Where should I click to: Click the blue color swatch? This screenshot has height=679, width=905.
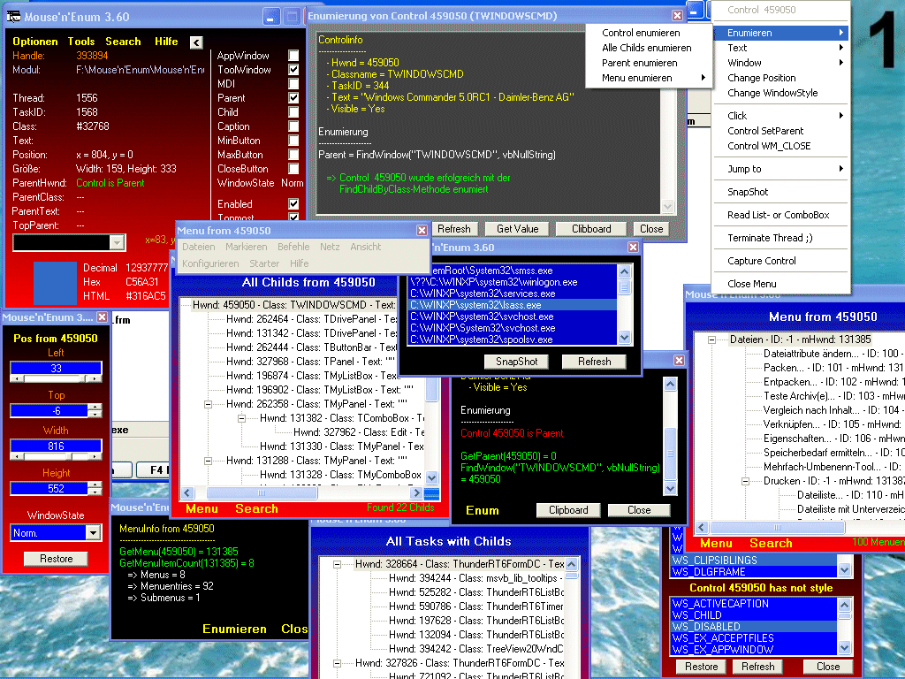pos(54,281)
